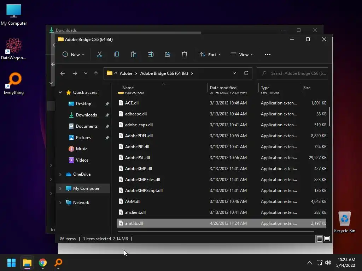Click the Rename icon in toolbar
The image size is (362, 271).
(151, 55)
